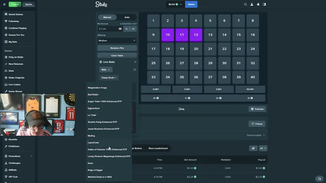Open the support headset icon
Viewport: 326px width, 183px height.
coord(320,178)
